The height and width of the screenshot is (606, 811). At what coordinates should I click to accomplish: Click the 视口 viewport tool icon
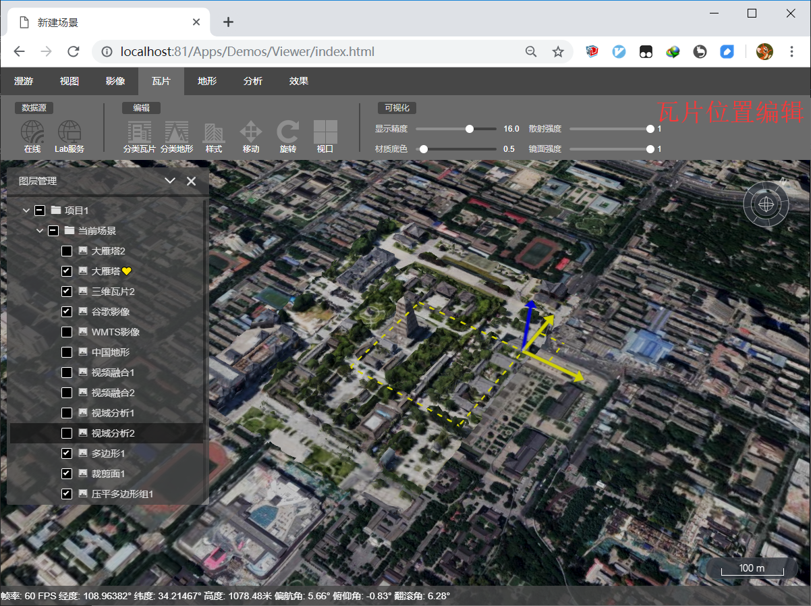pos(325,133)
